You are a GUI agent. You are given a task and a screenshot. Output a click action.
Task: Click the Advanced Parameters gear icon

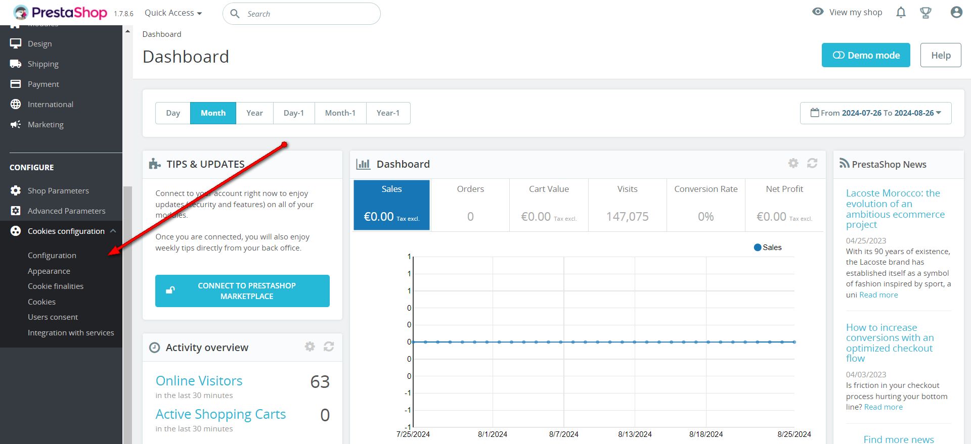coord(16,211)
